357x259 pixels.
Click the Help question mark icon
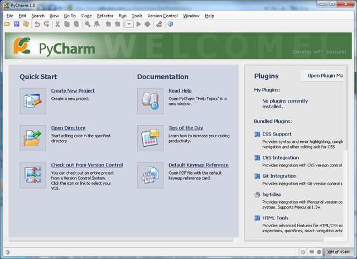[x=170, y=24]
